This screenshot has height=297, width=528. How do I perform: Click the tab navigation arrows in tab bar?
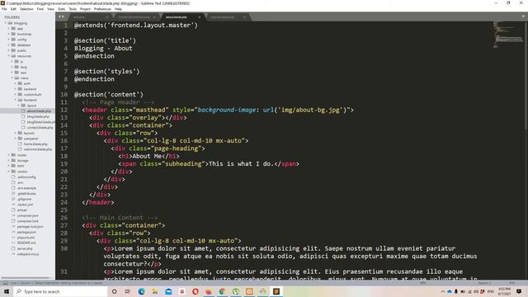coord(61,16)
